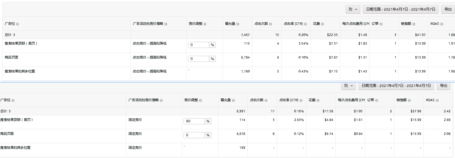
Task: Click the bottom 导出 export button
Action: 444,86
